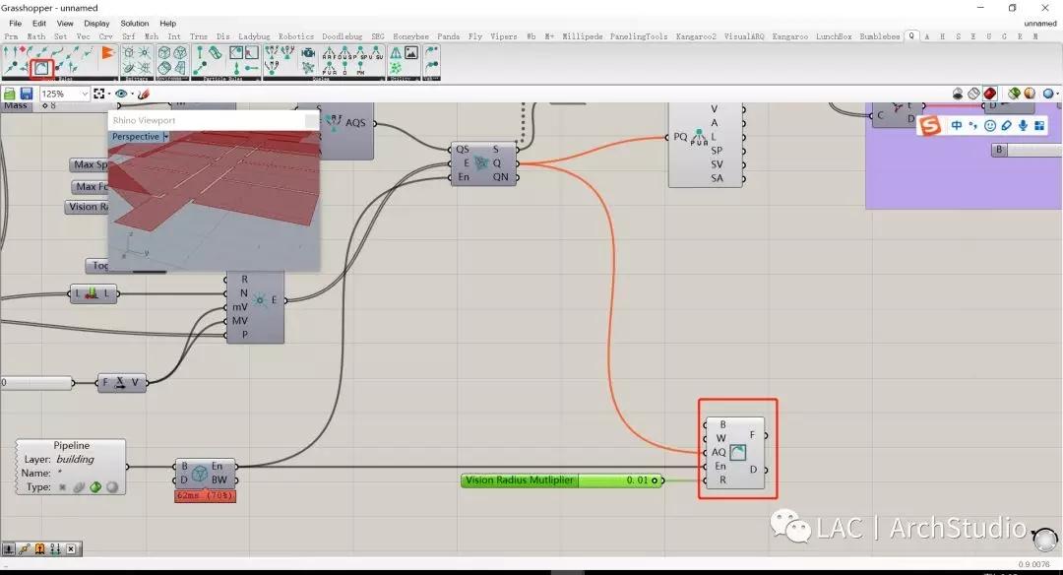Click the Max Sp panel label
The height and width of the screenshot is (575, 1063).
[x=91, y=164]
